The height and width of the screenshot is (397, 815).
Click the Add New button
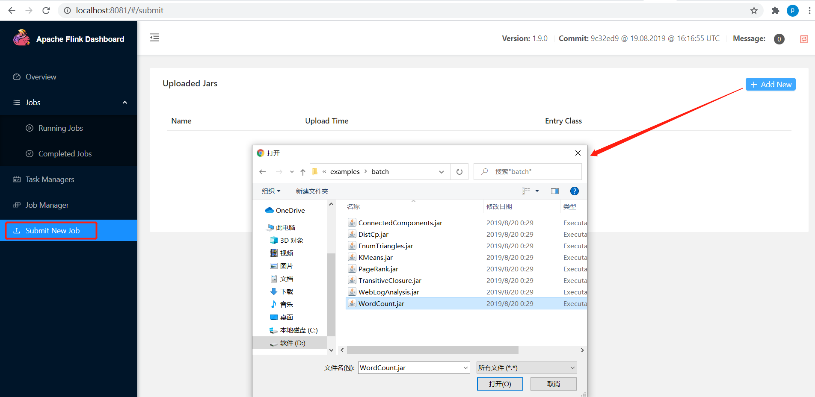pyautogui.click(x=770, y=84)
